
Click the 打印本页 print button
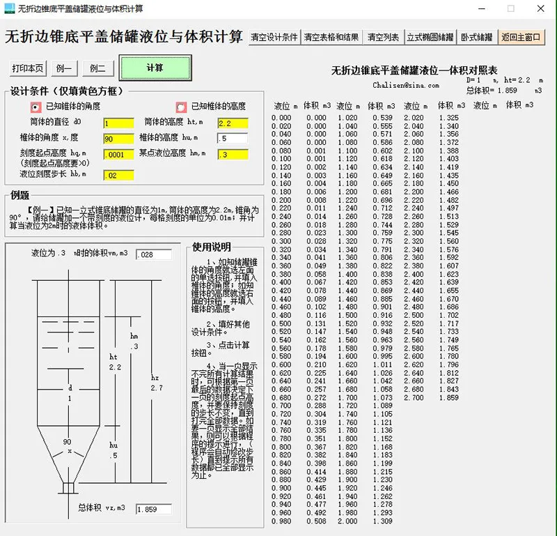28,68
